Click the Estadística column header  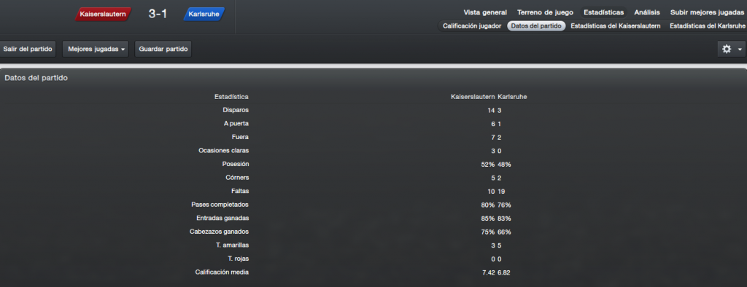[x=231, y=97]
